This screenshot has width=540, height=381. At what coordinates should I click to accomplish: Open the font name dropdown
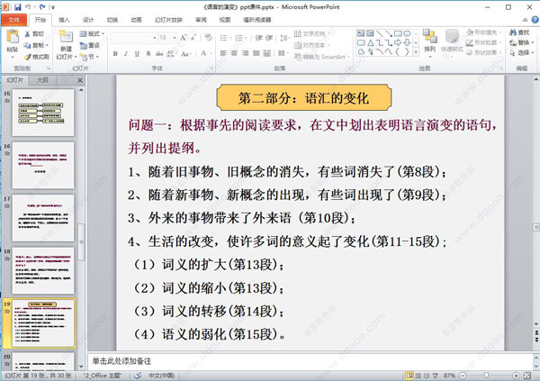pos(155,38)
